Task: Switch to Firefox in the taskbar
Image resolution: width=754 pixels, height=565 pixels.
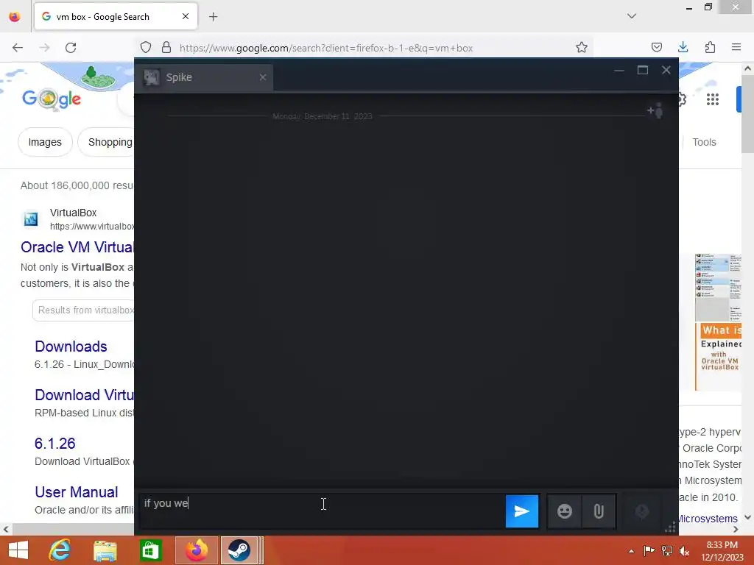Action: click(x=196, y=550)
